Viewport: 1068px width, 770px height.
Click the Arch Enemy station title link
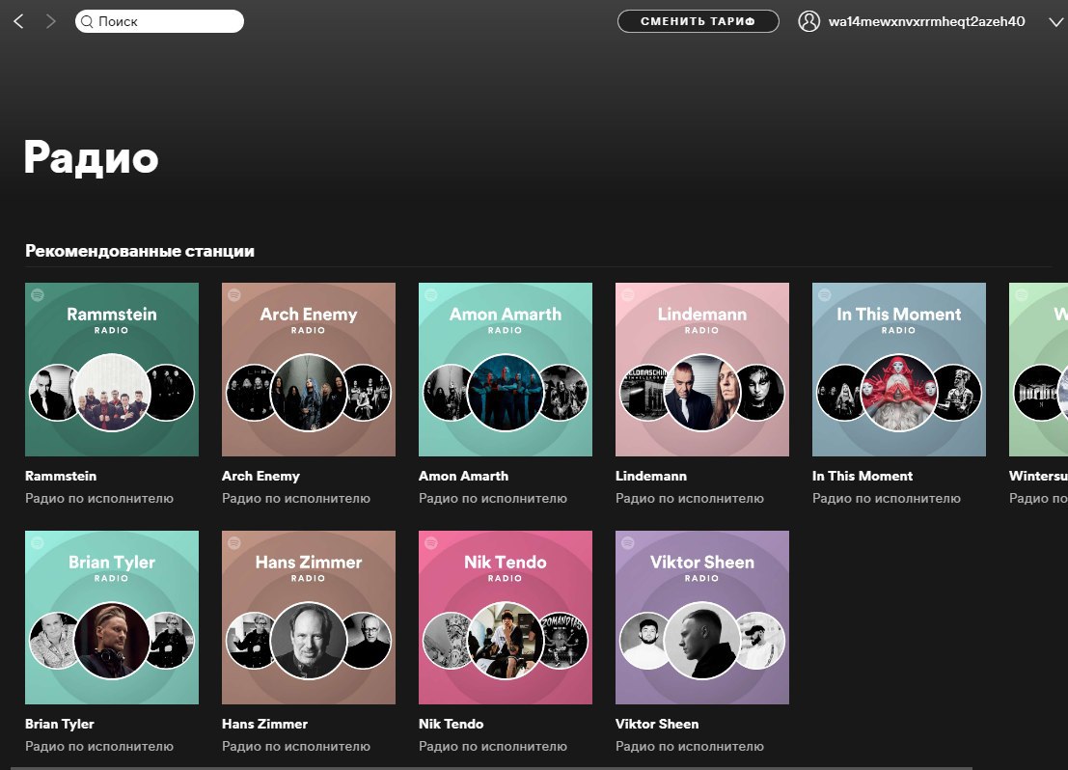coord(260,476)
